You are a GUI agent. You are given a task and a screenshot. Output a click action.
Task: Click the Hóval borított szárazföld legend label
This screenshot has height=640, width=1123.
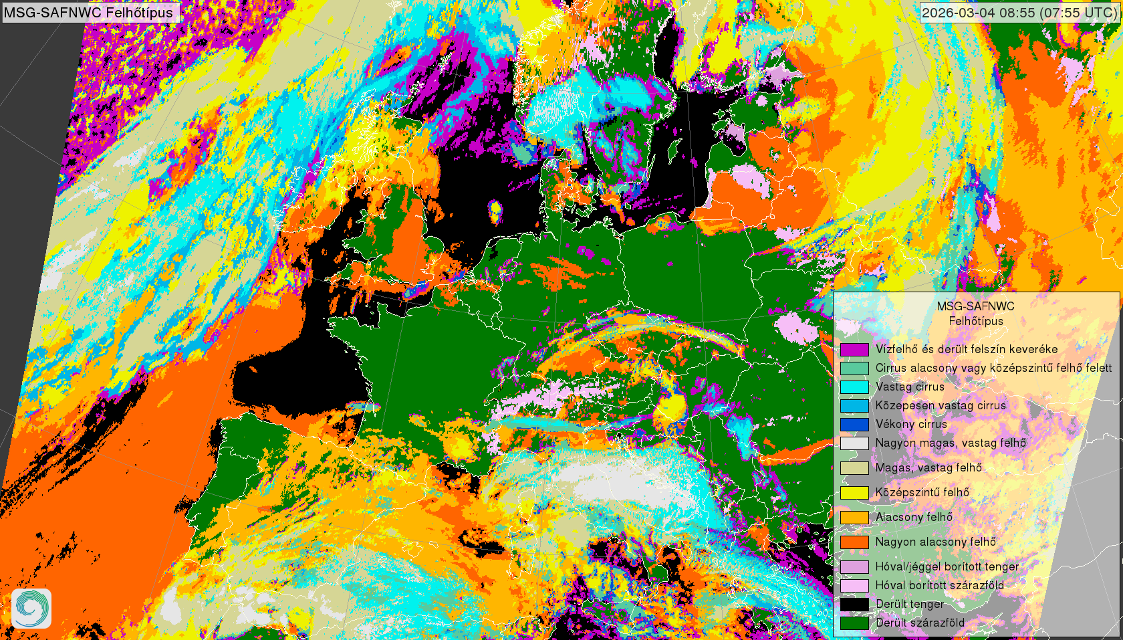939,585
